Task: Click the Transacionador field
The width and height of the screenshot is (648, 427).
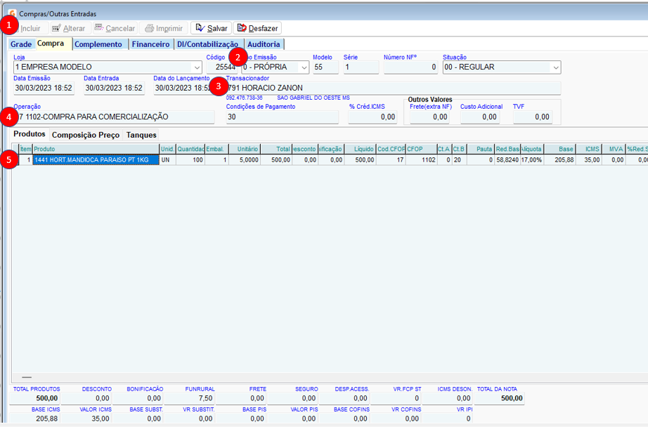Action: (x=394, y=88)
